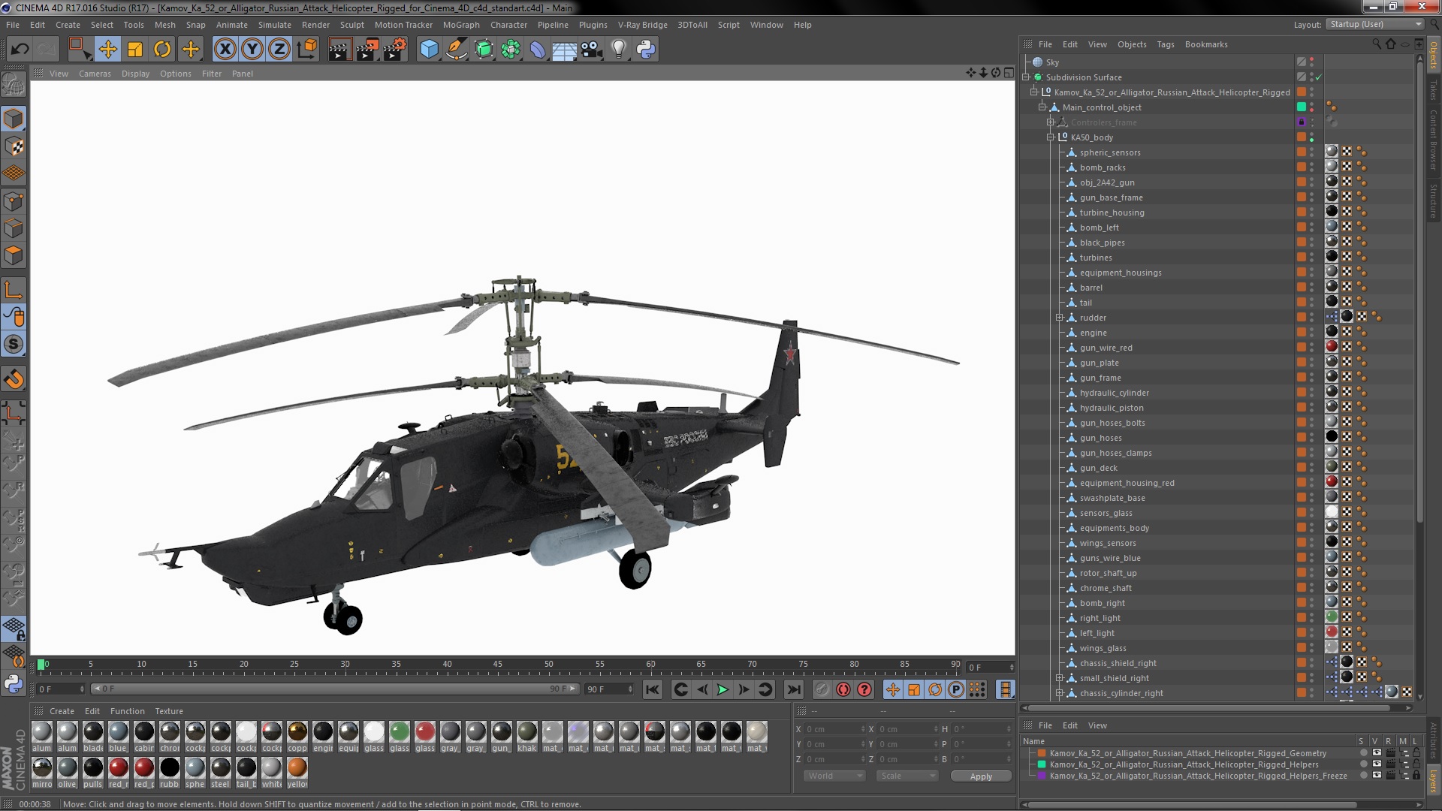1442x811 pixels.
Task: Click the Floor environment icon
Action: pos(564,50)
